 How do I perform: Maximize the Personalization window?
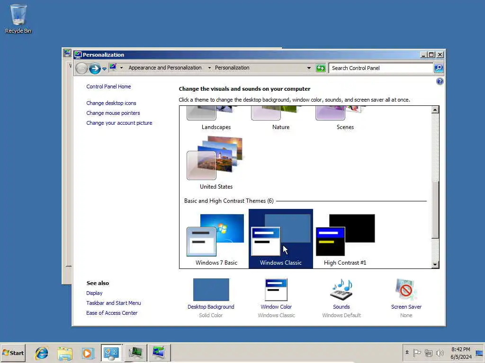pos(431,55)
